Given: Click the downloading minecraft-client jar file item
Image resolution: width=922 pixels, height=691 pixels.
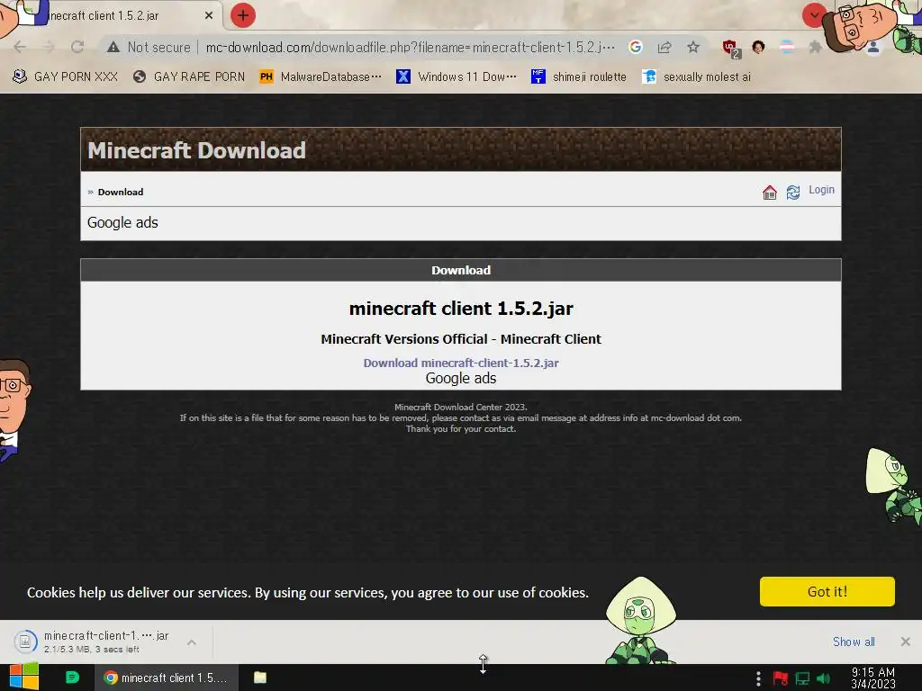Looking at the screenshot, I should pos(106,642).
